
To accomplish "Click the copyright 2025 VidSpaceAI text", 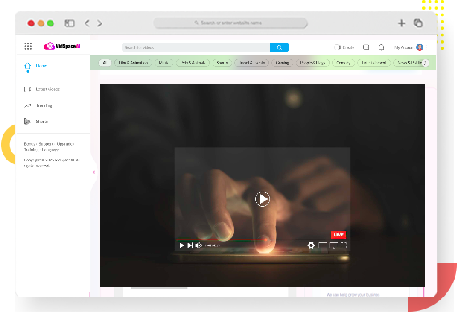I will 52,163.
